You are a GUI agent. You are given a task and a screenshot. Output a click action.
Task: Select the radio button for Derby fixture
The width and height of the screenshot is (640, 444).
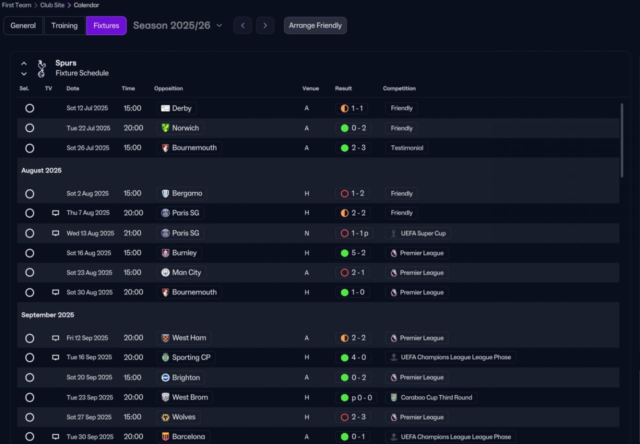coord(29,108)
